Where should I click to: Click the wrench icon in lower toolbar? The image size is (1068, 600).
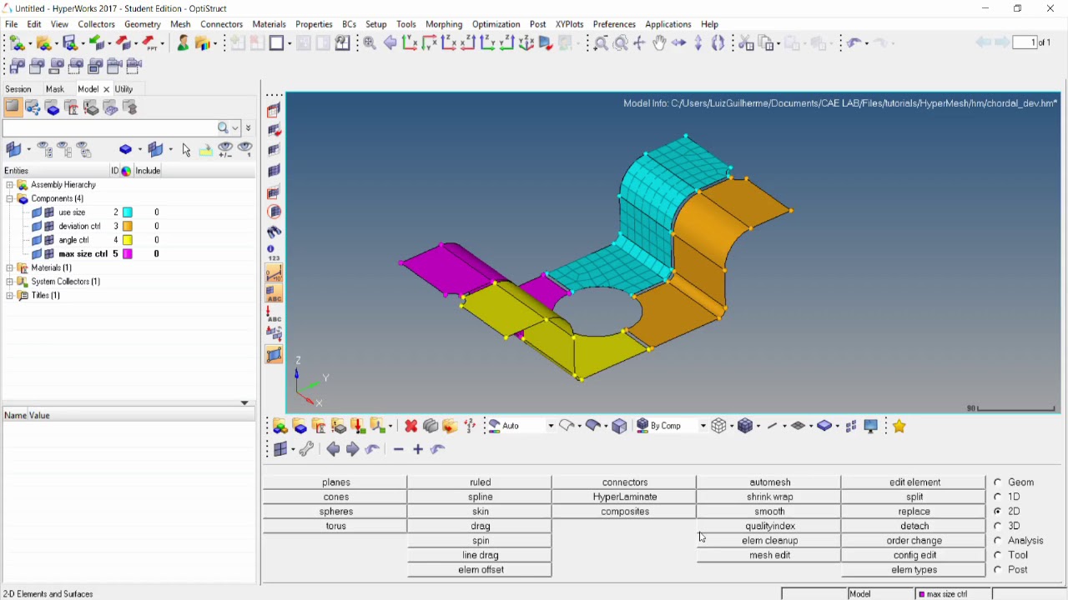point(306,449)
